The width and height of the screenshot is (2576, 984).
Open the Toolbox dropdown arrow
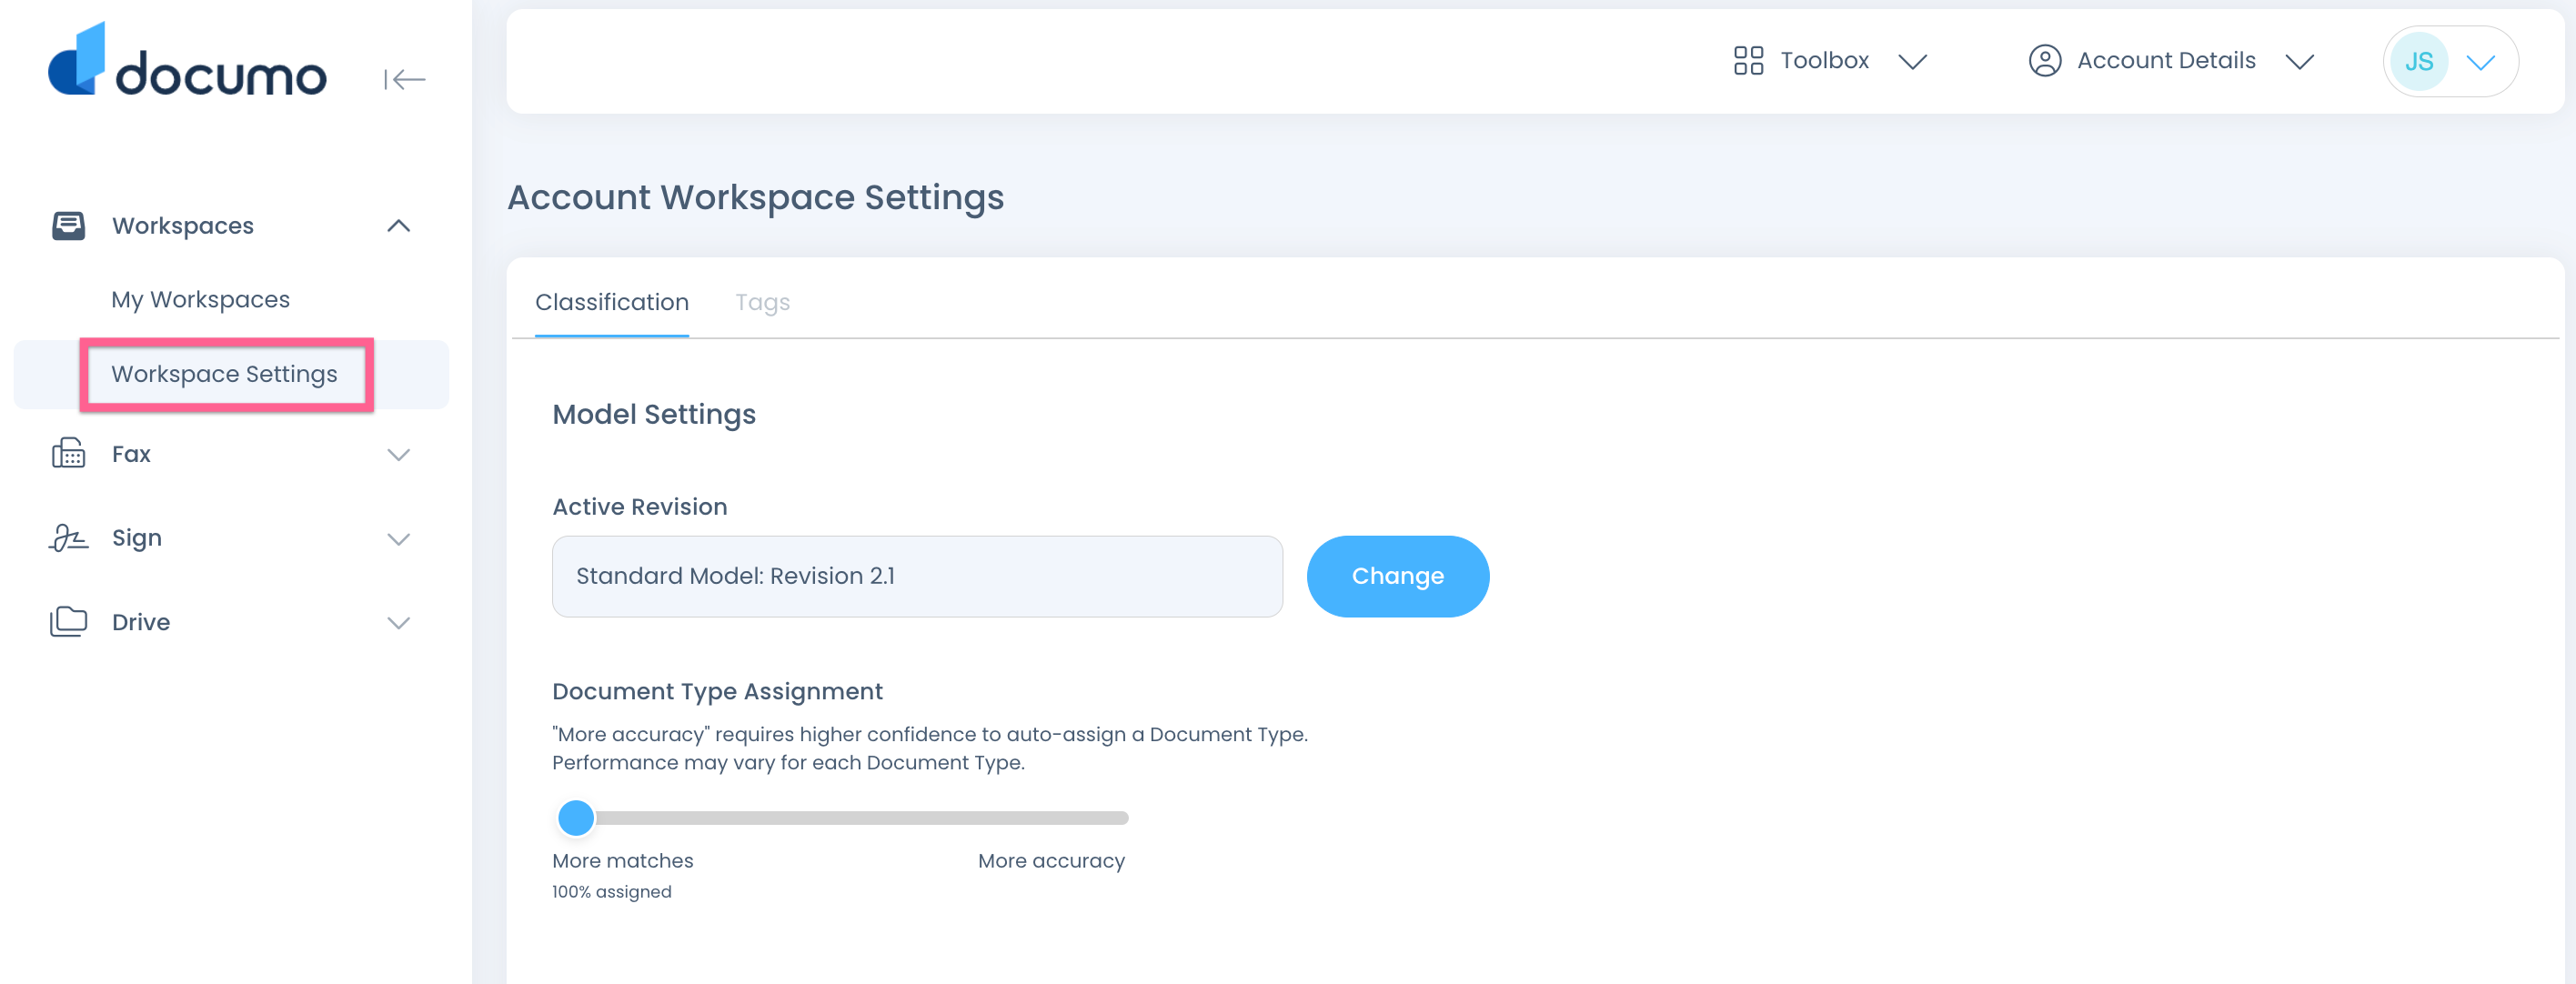(x=1912, y=62)
